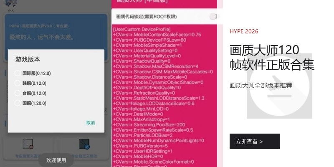
Task: Click the line foliage.LODDistanceScale=0.6
Action: point(154,104)
